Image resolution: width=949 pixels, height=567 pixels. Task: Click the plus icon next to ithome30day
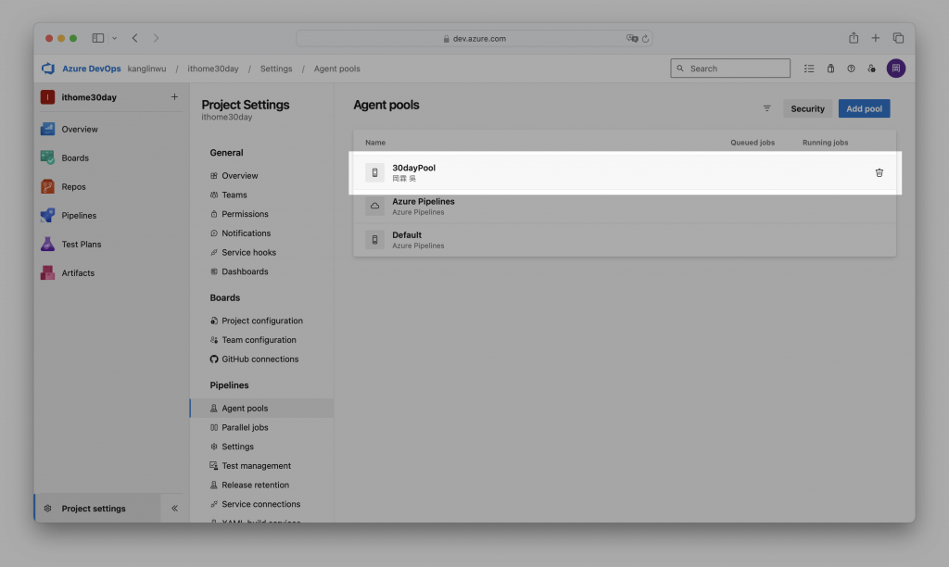pyautogui.click(x=174, y=97)
